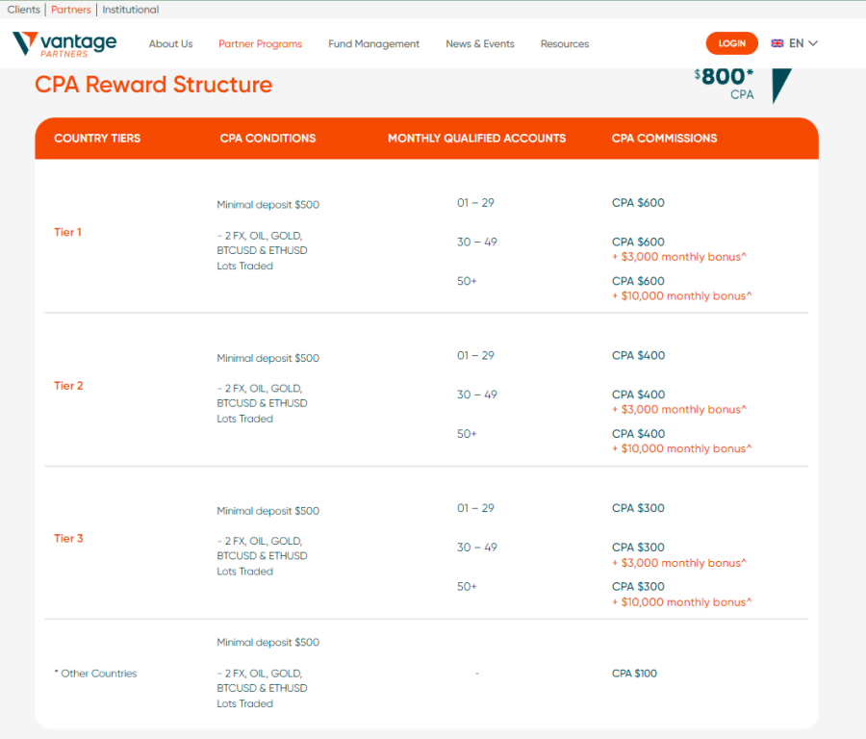Click CPA $600 for 01 – 29 accounts
Image resolution: width=866 pixels, height=739 pixels.
(x=638, y=203)
